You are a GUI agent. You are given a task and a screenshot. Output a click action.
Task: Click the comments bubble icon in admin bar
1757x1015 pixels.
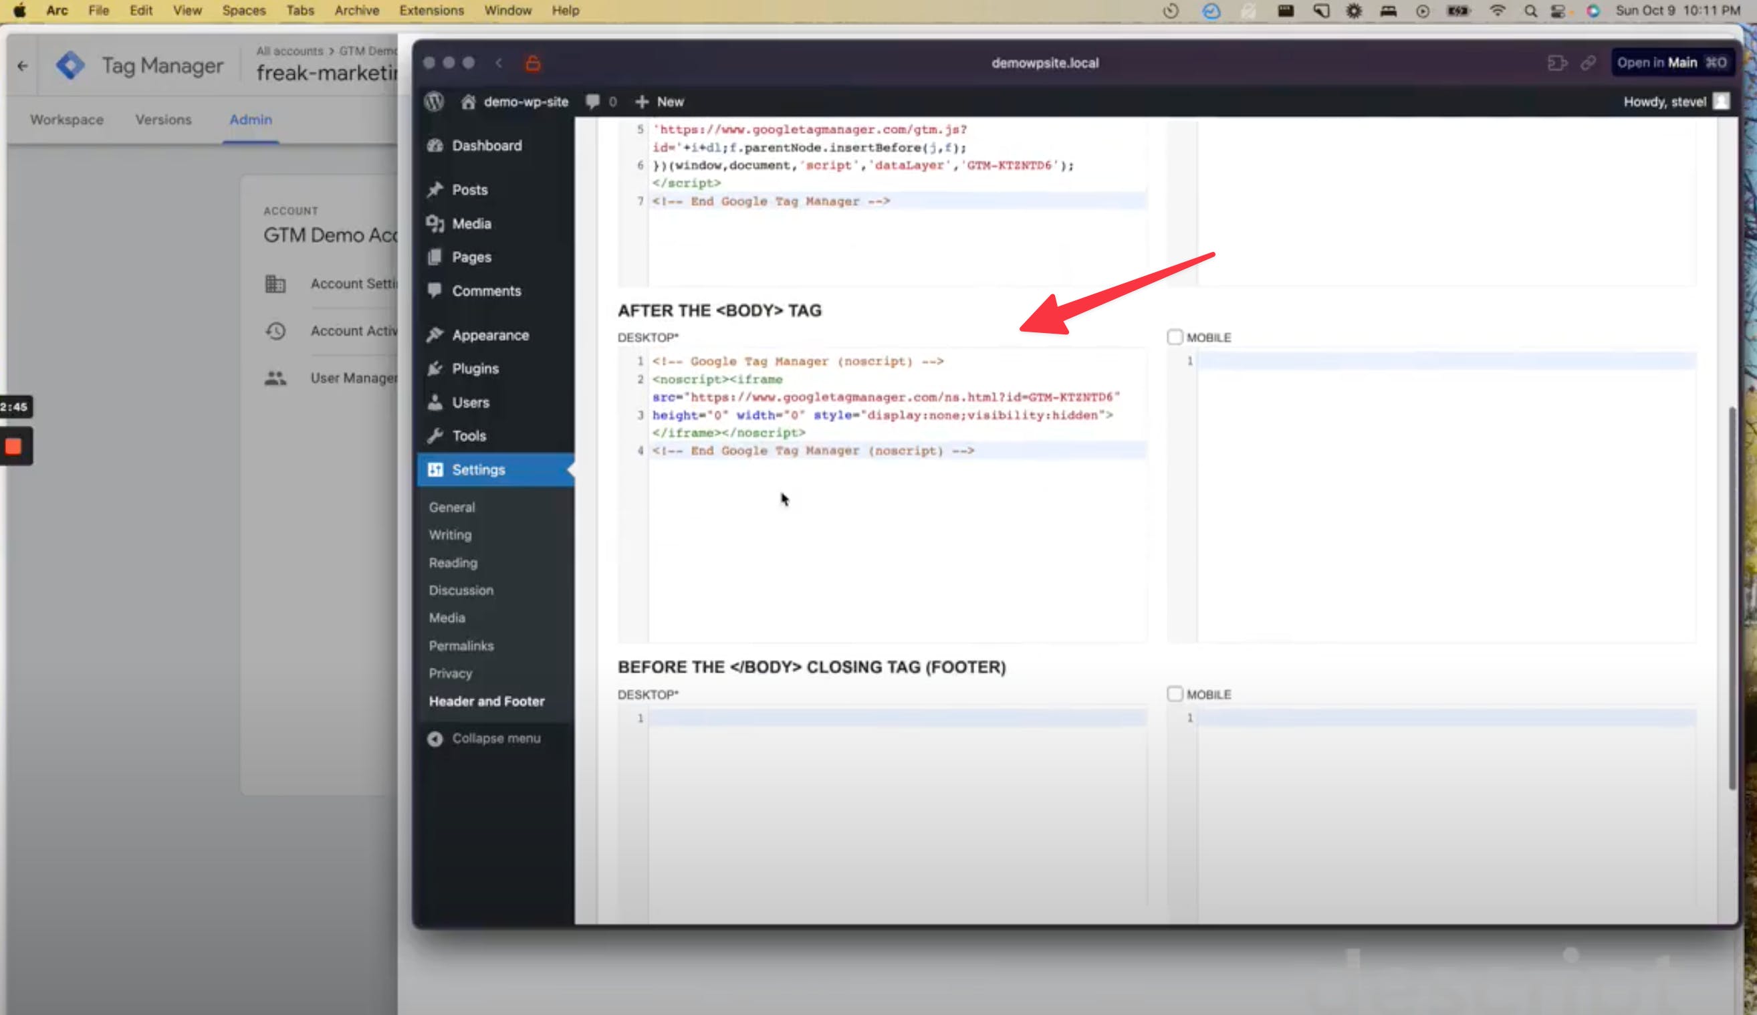593,102
